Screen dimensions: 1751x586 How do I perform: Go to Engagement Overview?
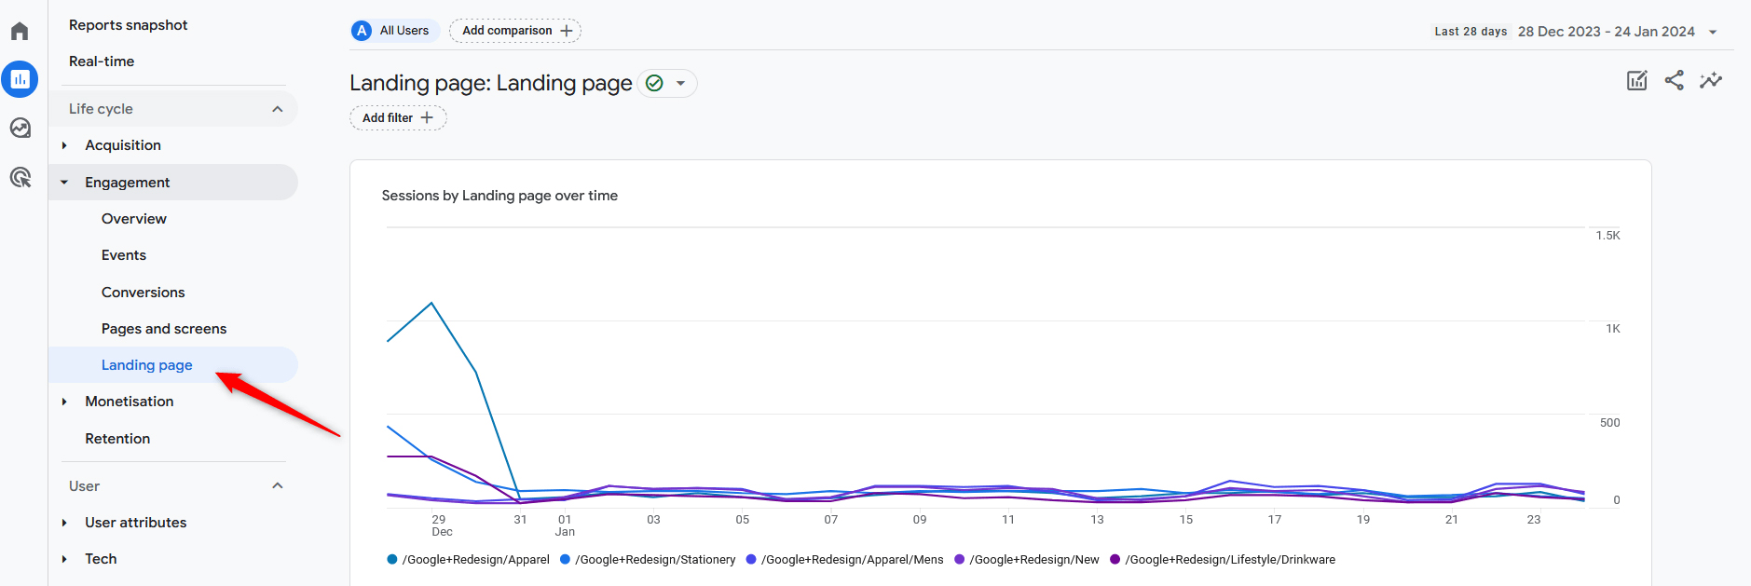pos(134,219)
